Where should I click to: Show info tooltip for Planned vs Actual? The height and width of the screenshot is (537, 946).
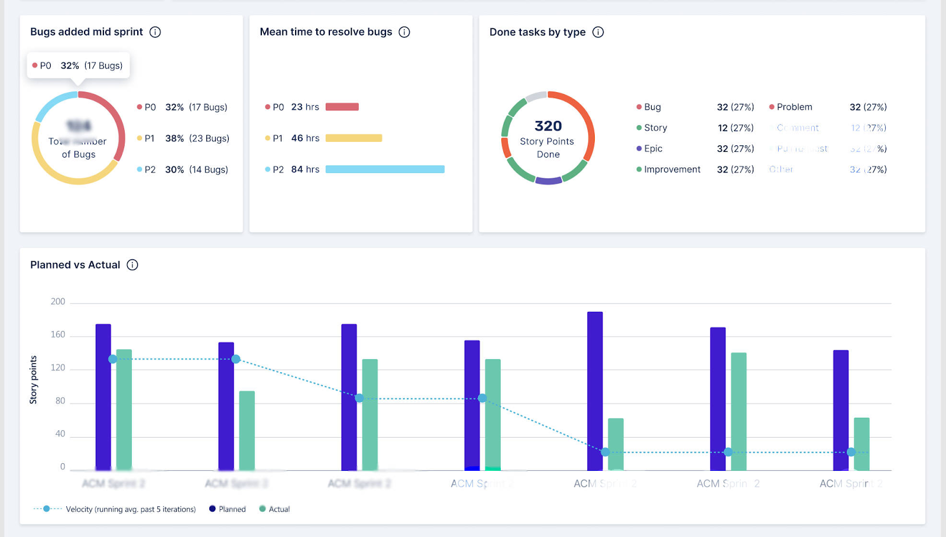pyautogui.click(x=132, y=265)
